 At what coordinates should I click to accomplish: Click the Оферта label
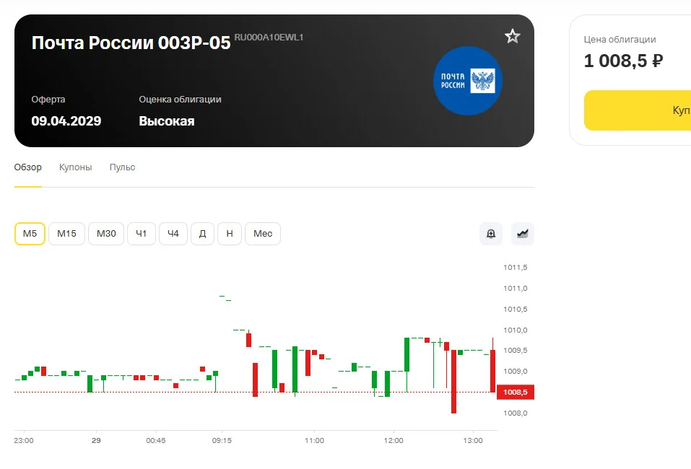[x=48, y=100]
